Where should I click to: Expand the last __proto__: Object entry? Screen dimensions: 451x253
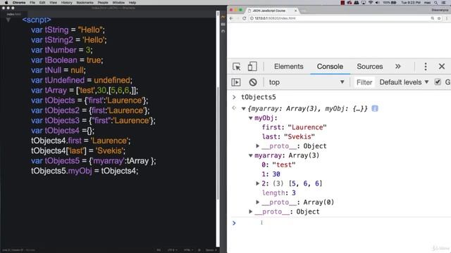pos(251,212)
